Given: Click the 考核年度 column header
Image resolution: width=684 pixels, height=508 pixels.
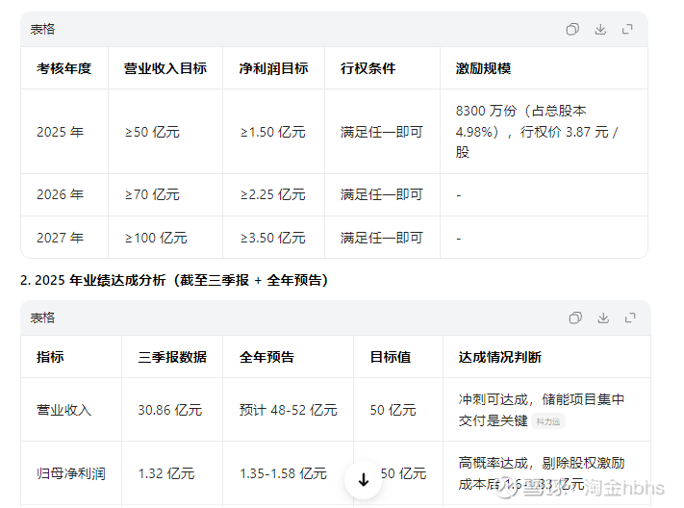Looking at the screenshot, I should [x=64, y=68].
